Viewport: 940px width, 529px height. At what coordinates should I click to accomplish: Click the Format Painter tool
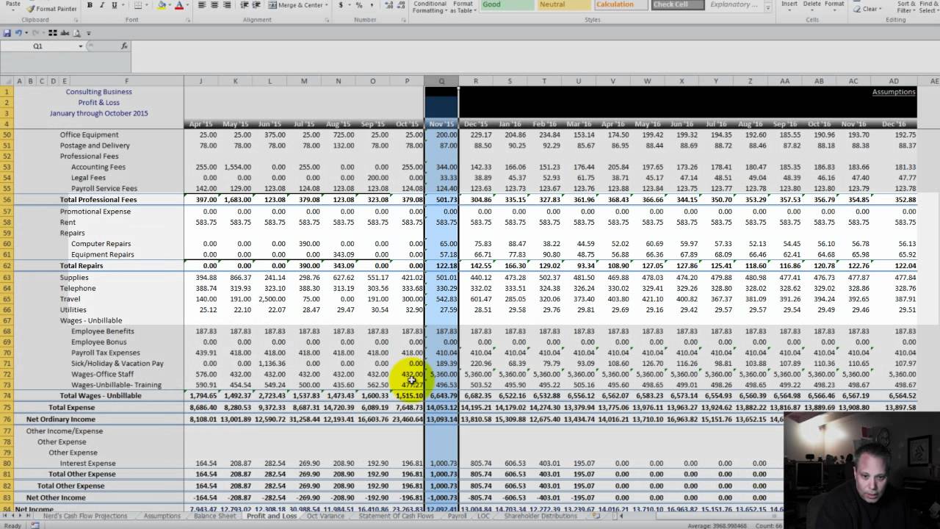pyautogui.click(x=51, y=8)
